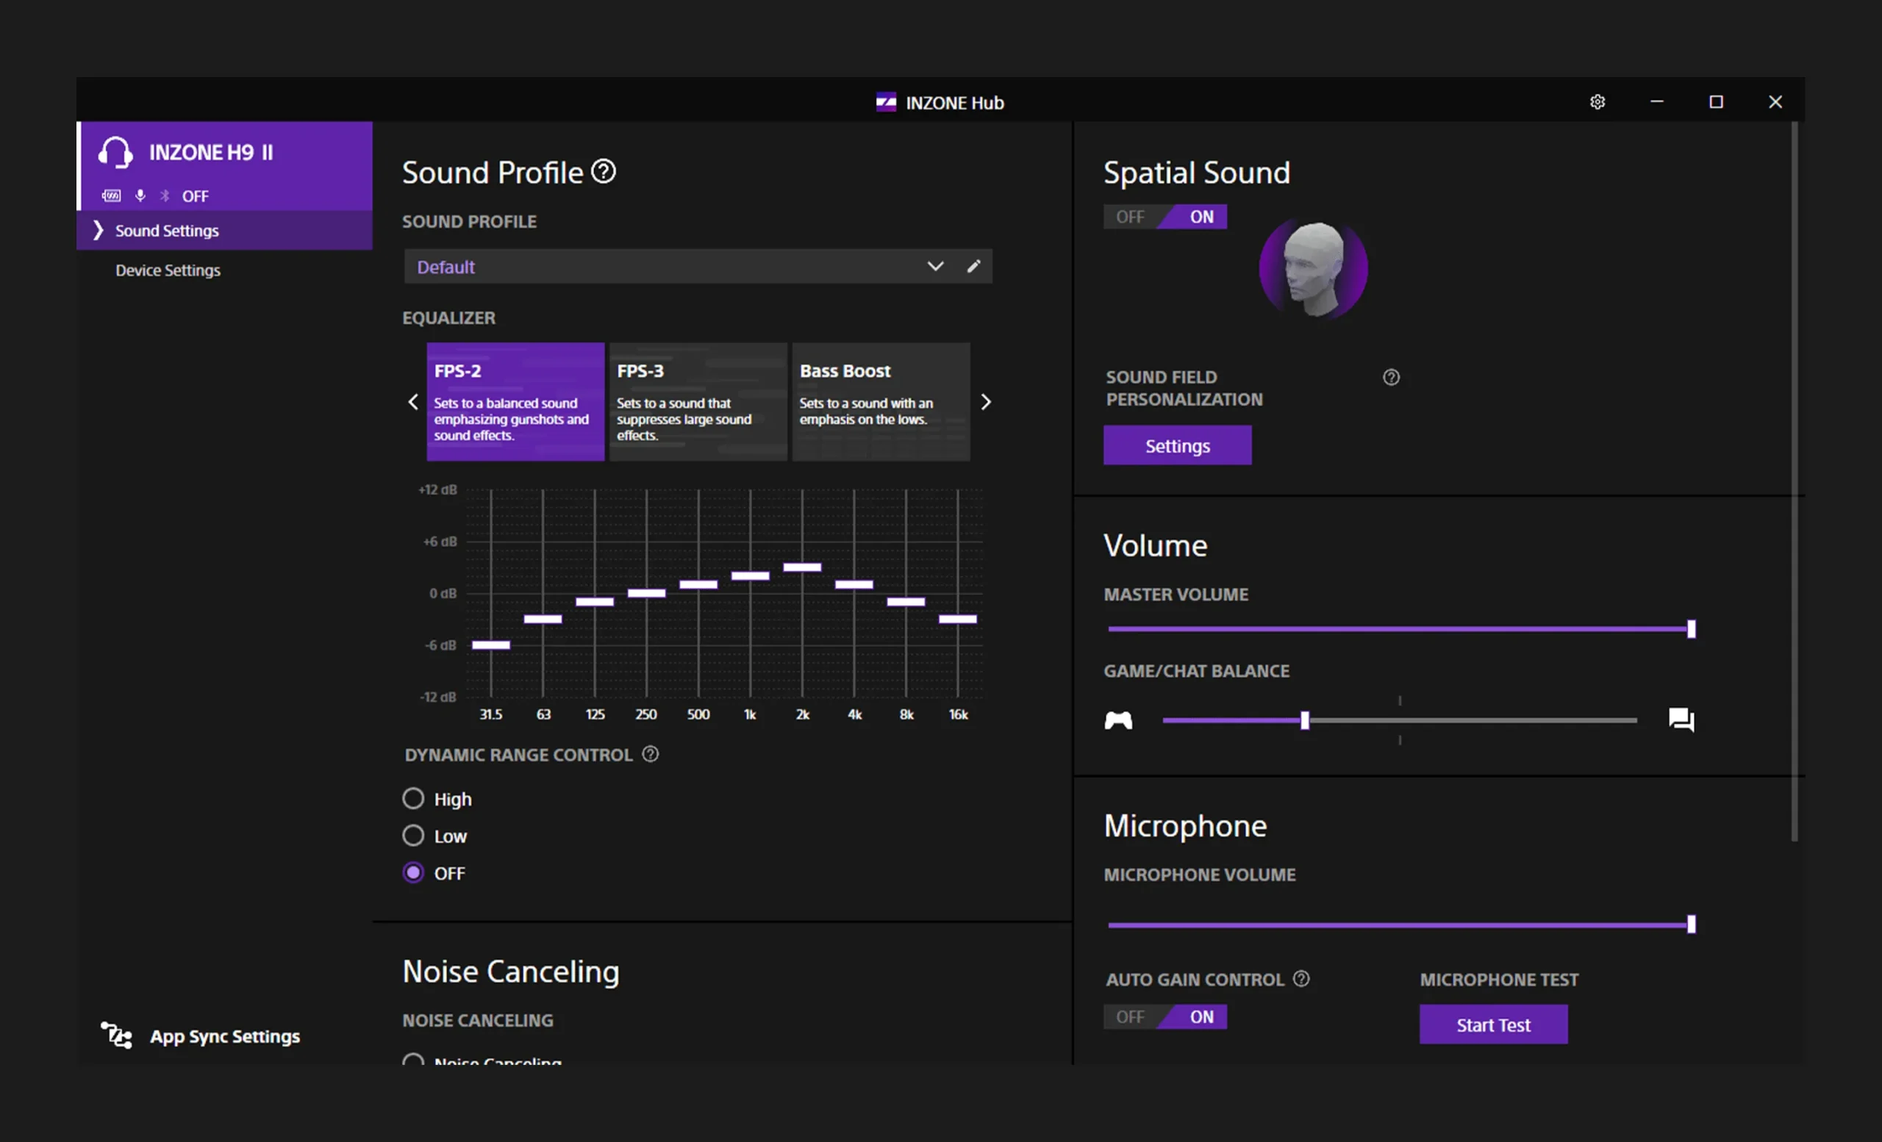Select the Bass Boost equalizer preset
1882x1142 pixels.
point(881,401)
